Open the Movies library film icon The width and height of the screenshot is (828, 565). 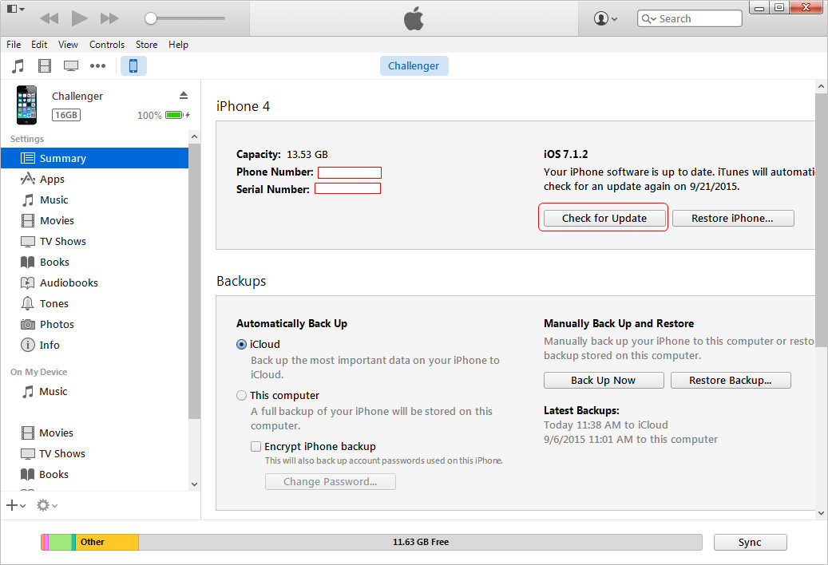pyautogui.click(x=45, y=66)
